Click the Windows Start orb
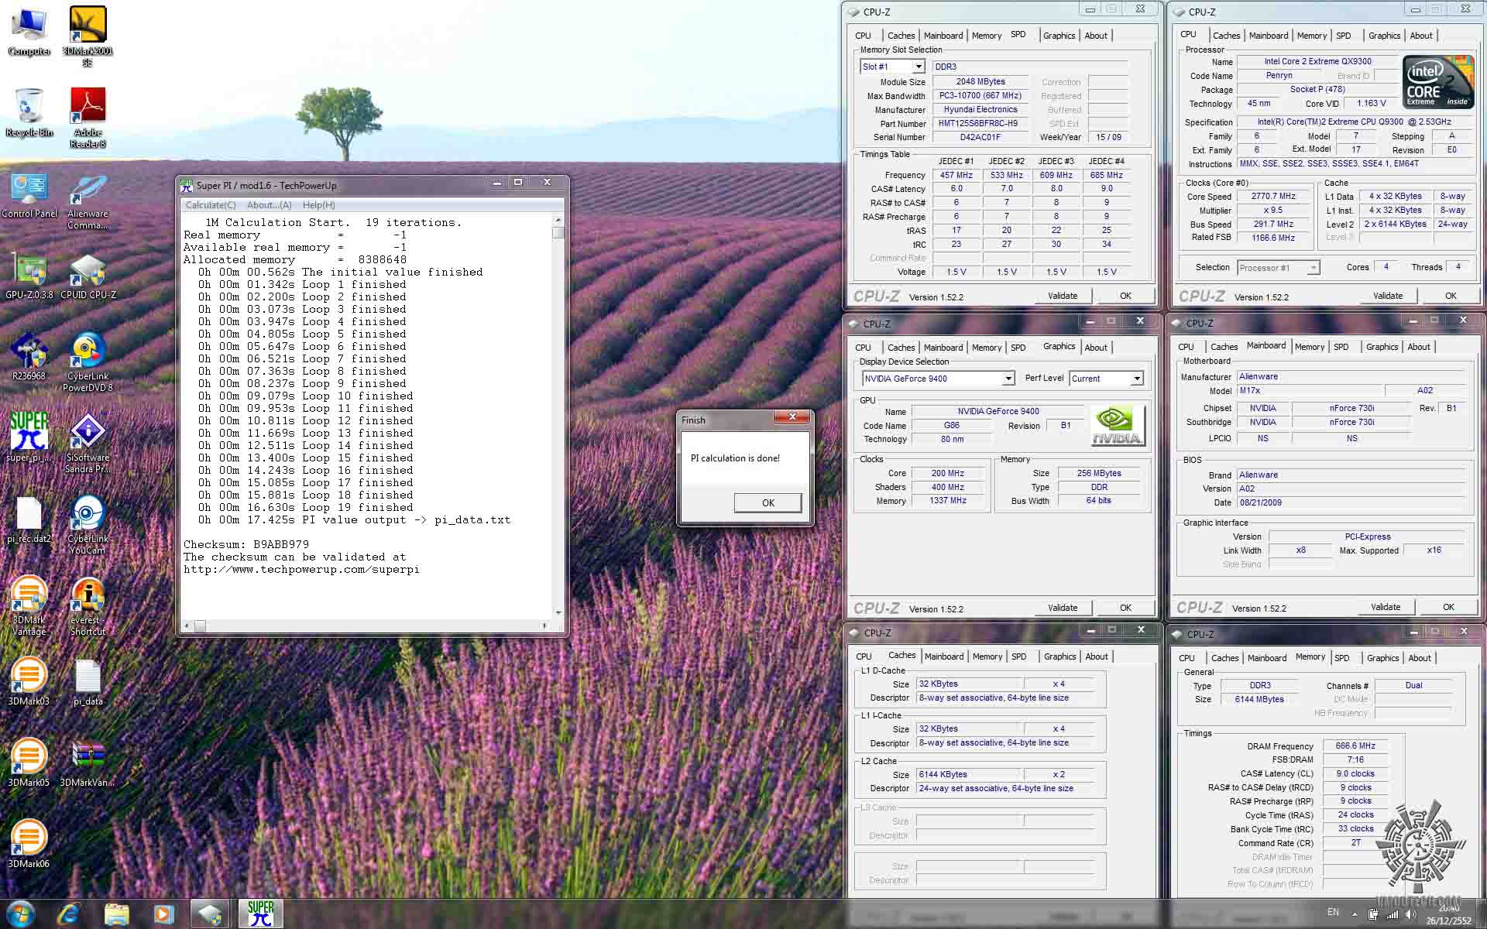This screenshot has height=929, width=1487. pos(21,914)
